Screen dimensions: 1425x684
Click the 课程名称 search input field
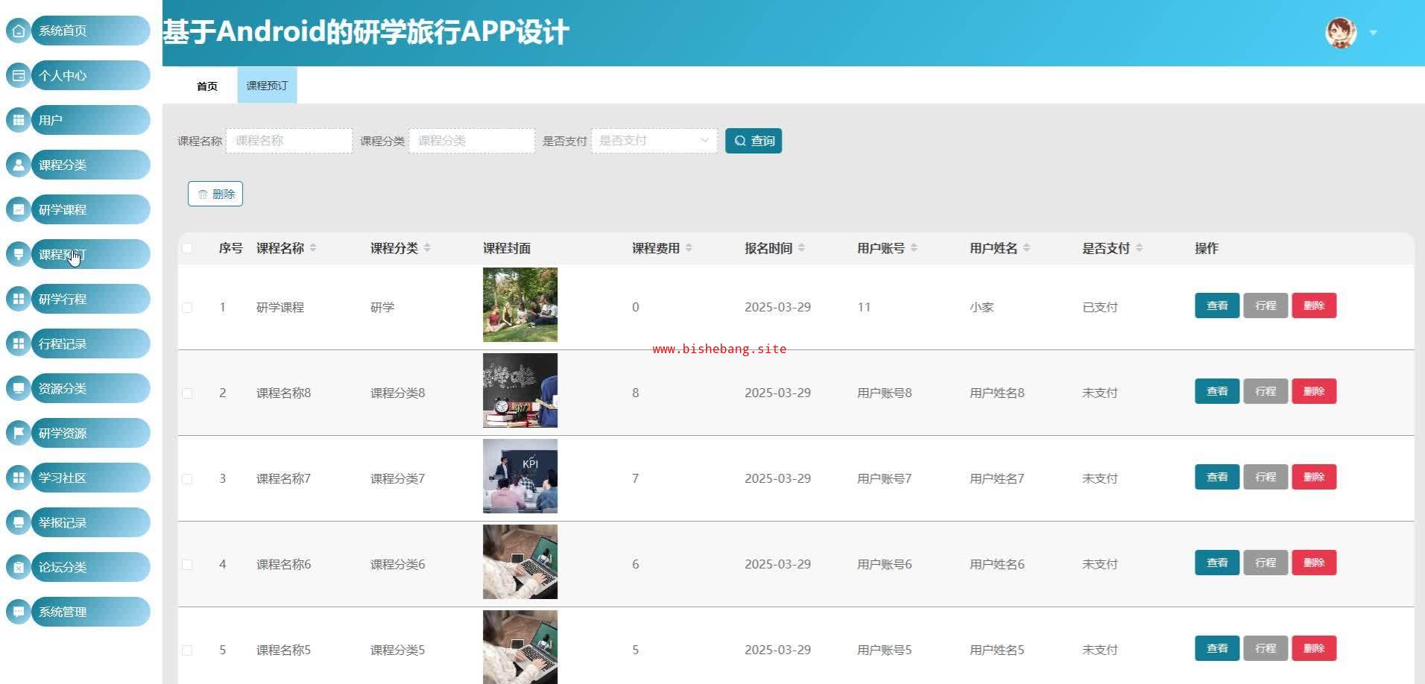(289, 141)
